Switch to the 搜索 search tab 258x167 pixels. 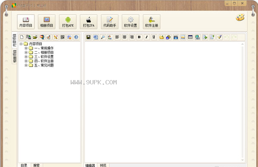pos(37,165)
